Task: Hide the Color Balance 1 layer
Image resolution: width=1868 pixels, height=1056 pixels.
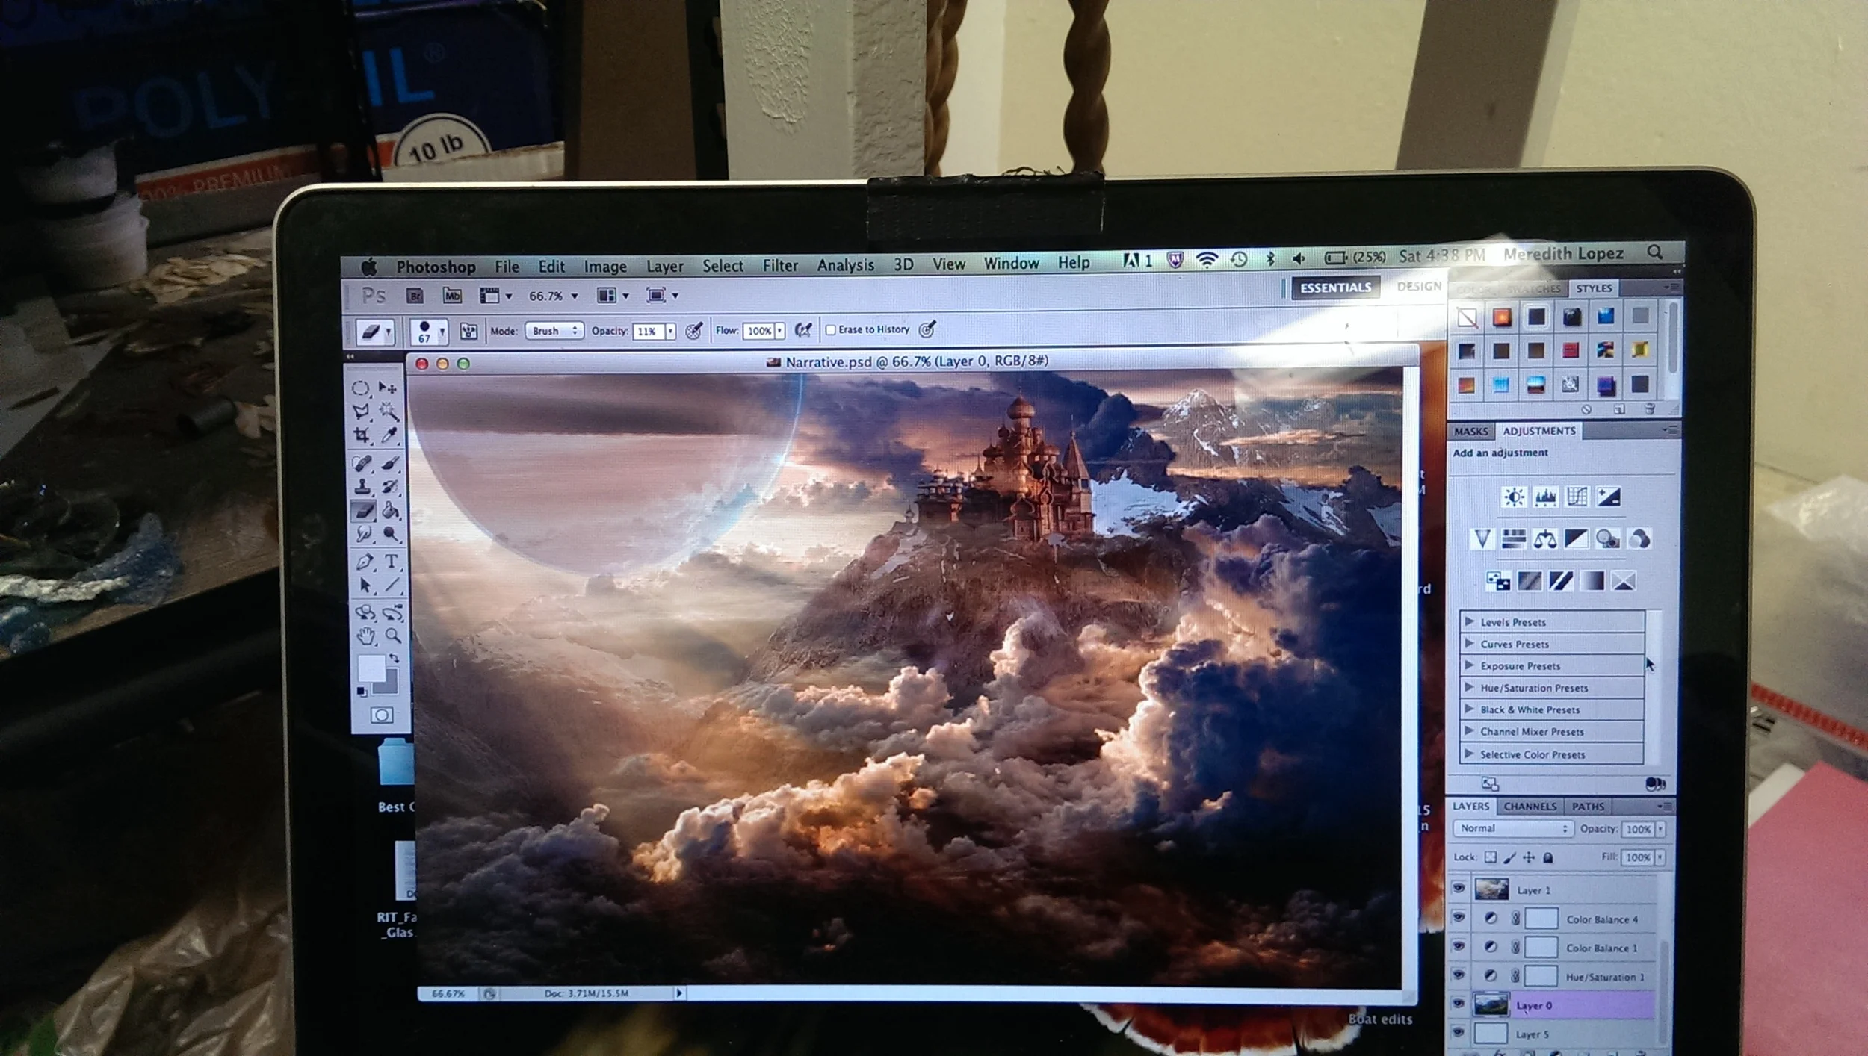Action: click(1458, 946)
